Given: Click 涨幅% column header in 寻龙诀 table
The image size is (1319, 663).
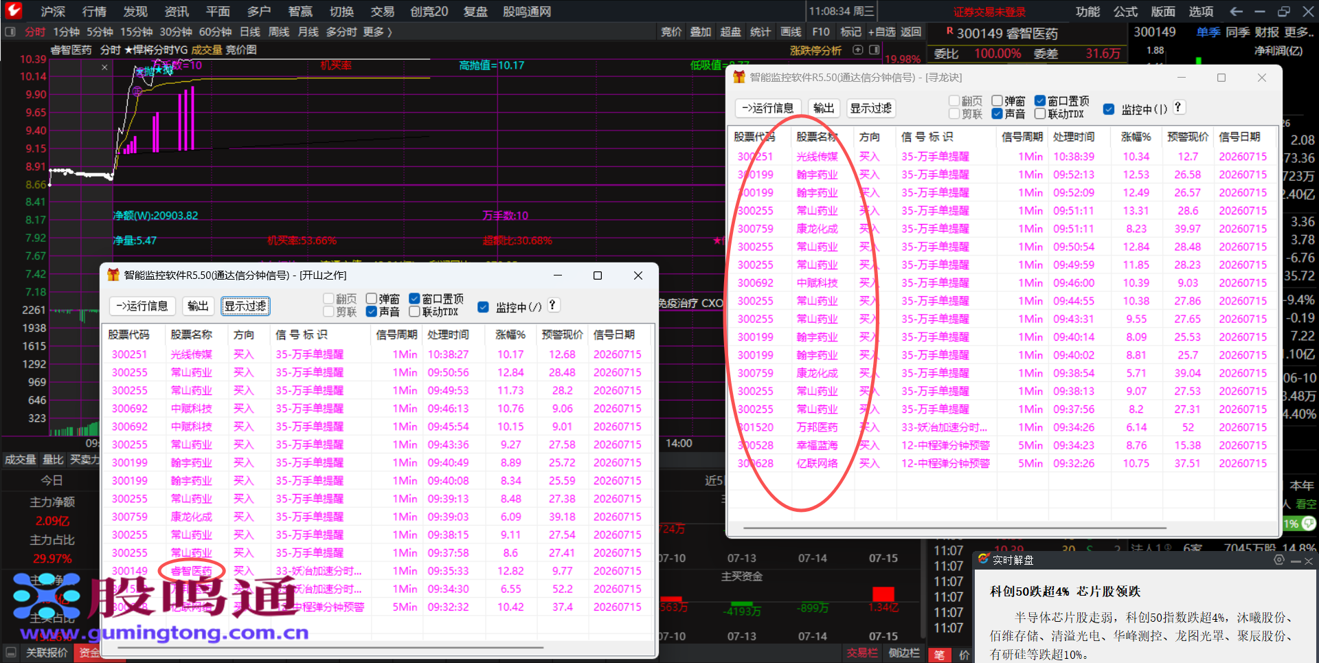Looking at the screenshot, I should (1136, 137).
